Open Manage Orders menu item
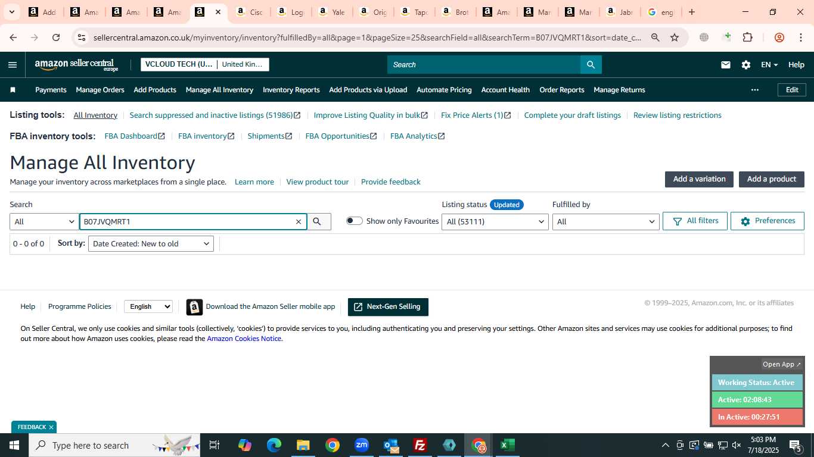Screen dimensions: 814x457 [x=100, y=90]
